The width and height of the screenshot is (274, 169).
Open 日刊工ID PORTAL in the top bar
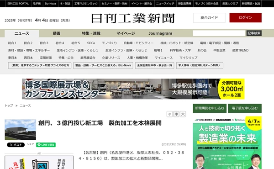click(18, 4)
